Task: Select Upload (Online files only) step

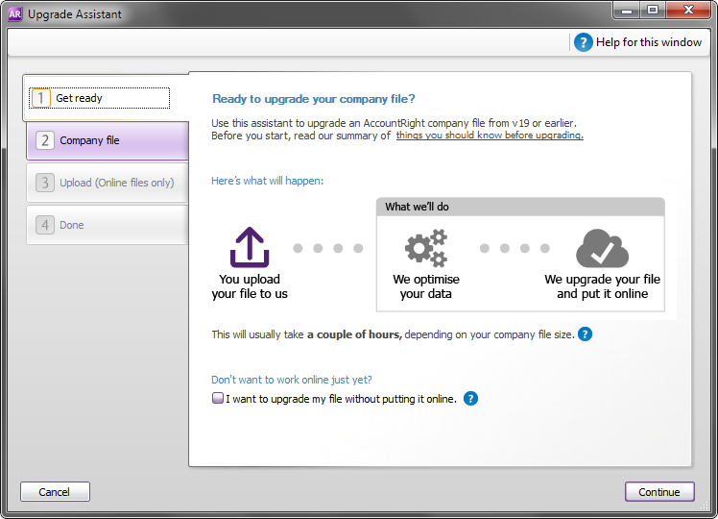Action: (x=108, y=183)
